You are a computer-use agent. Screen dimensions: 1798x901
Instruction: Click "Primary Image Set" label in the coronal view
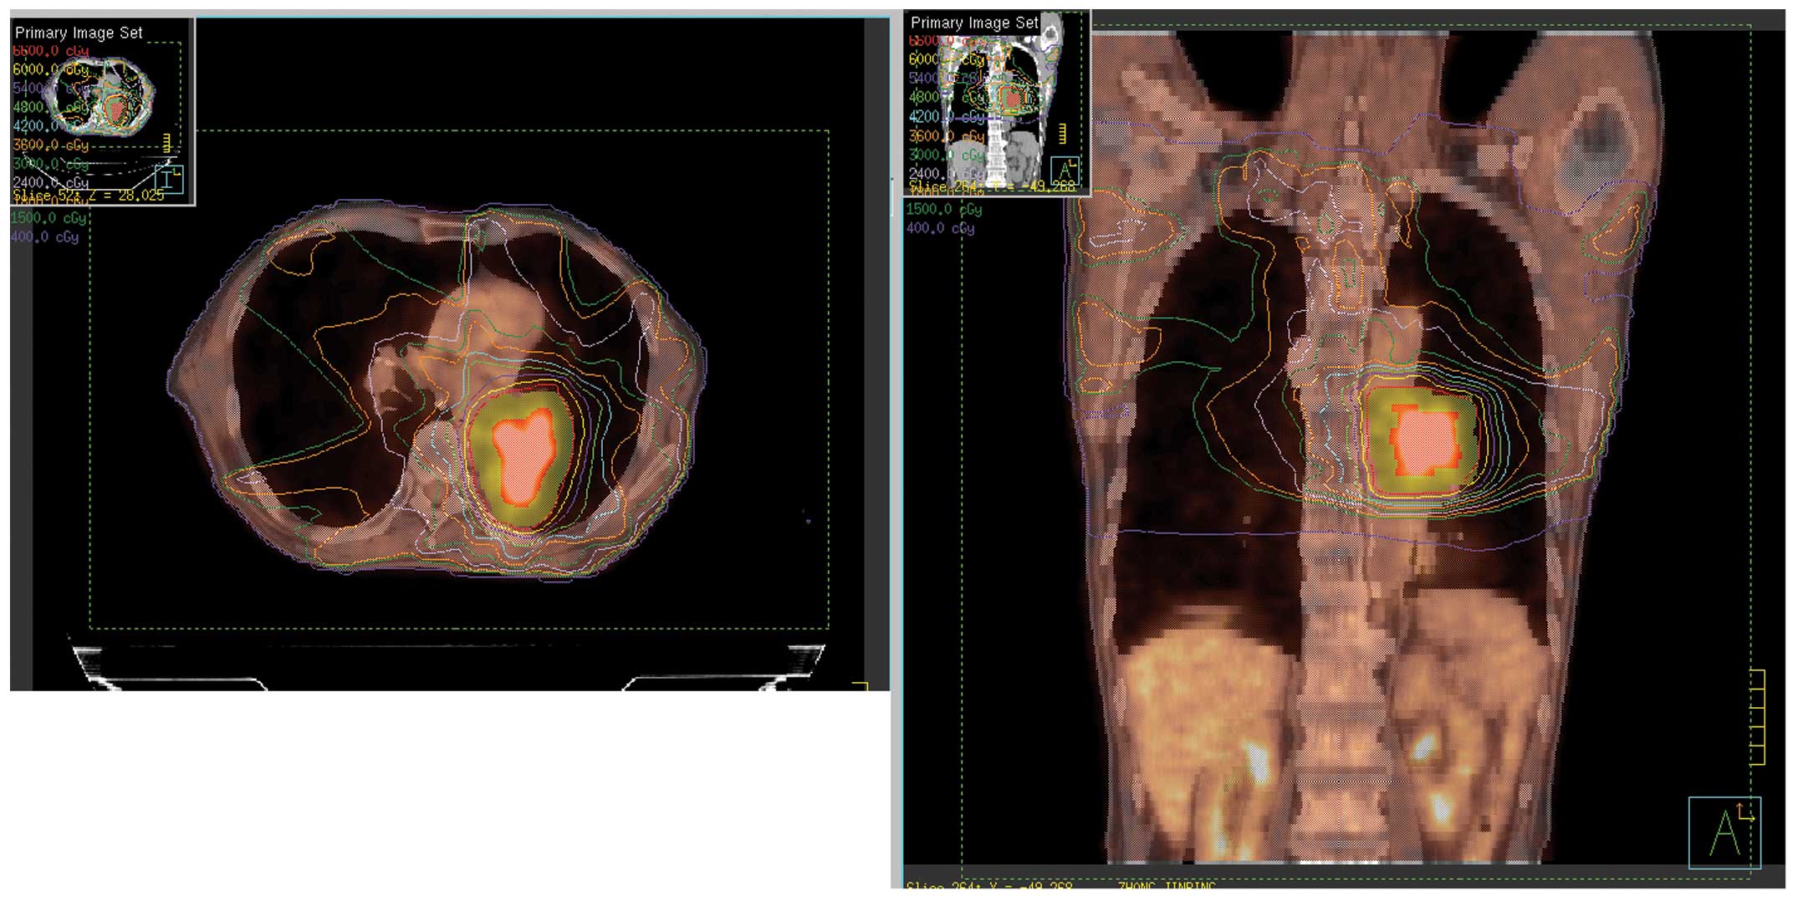pos(974,23)
